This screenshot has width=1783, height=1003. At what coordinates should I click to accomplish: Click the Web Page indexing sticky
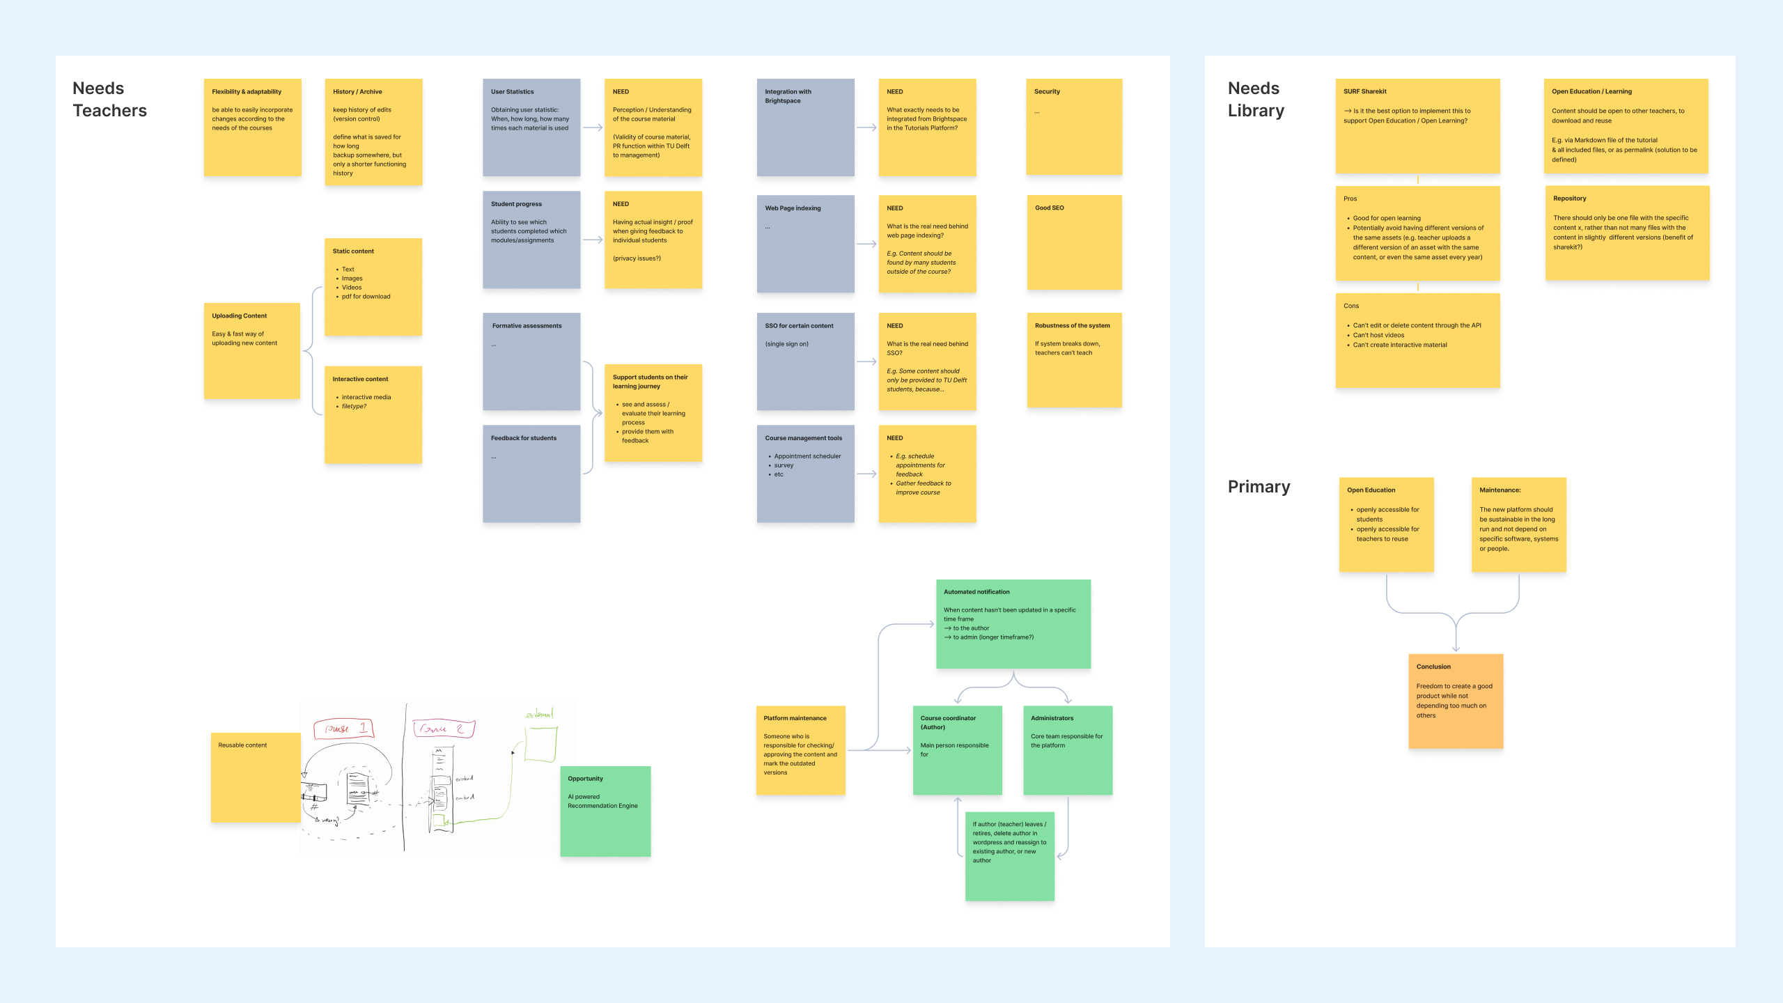(805, 244)
